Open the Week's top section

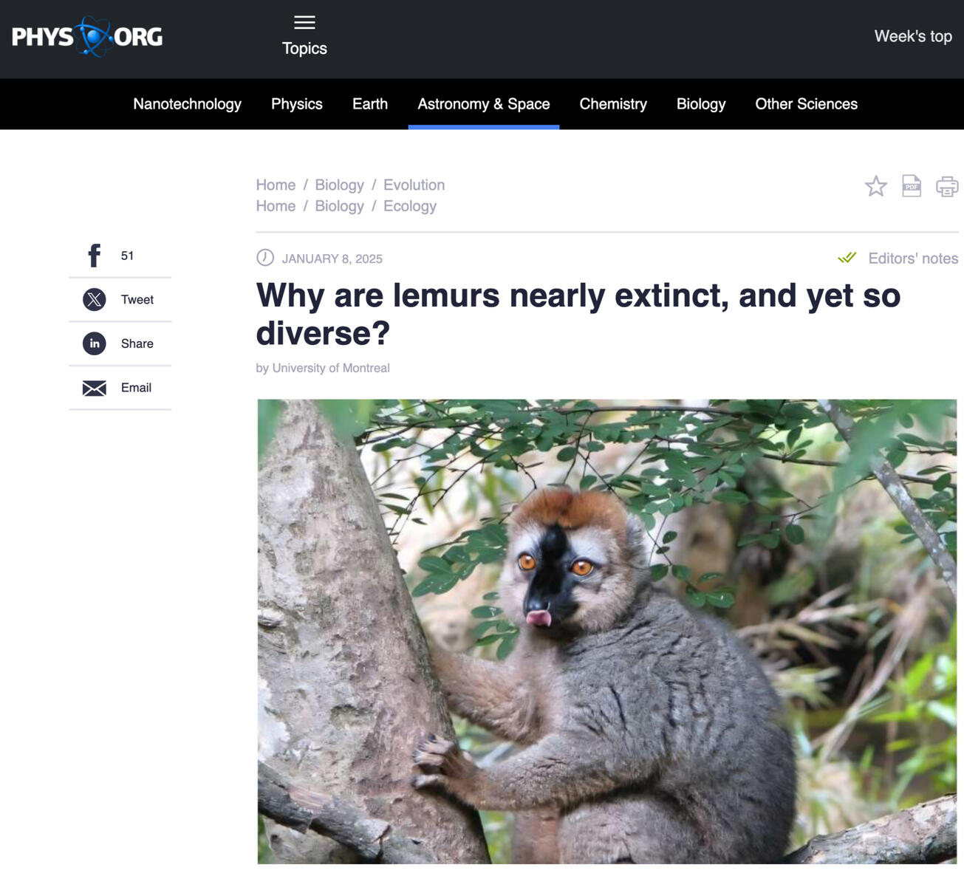tap(912, 36)
